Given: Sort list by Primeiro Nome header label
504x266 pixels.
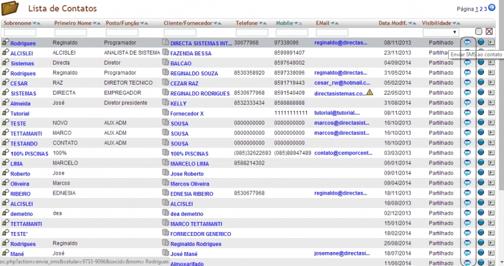Looking at the screenshot, I should (x=73, y=23).
